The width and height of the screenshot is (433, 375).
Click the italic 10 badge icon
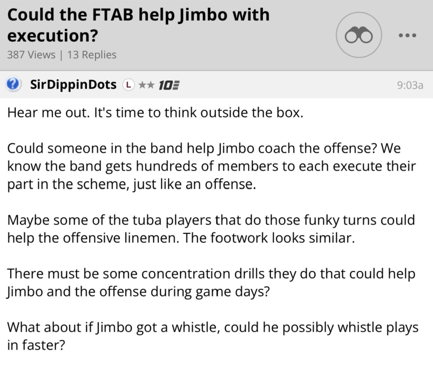166,85
